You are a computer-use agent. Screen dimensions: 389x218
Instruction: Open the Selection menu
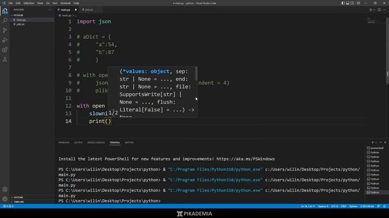pyautogui.click(x=29, y=3)
